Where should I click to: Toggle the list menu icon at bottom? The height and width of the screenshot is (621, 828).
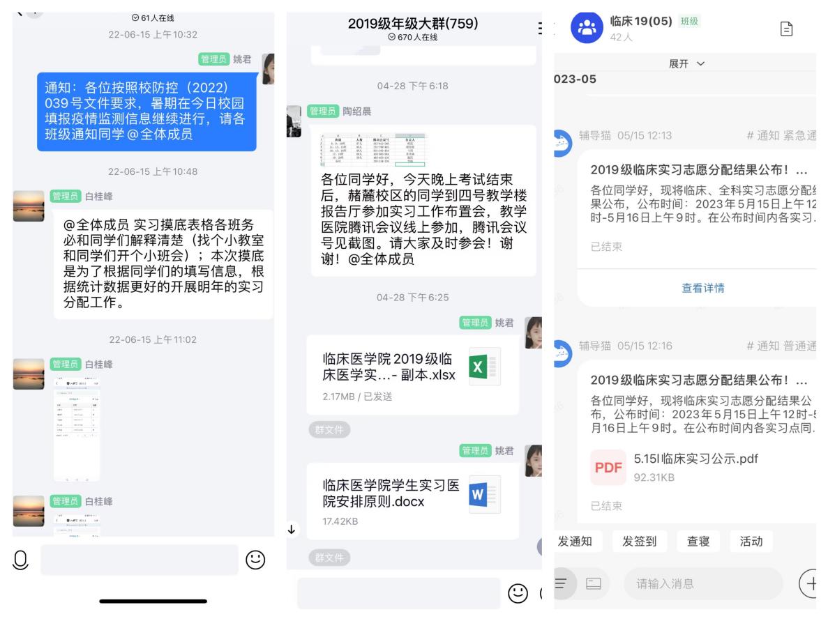point(561,583)
